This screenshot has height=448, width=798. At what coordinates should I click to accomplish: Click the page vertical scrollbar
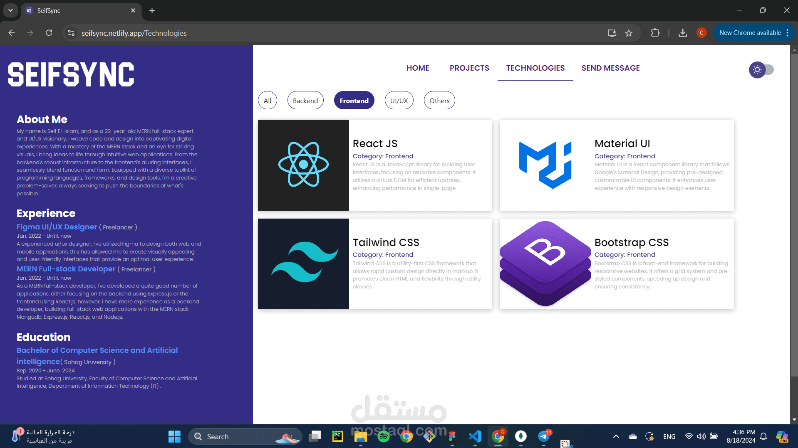(794, 216)
